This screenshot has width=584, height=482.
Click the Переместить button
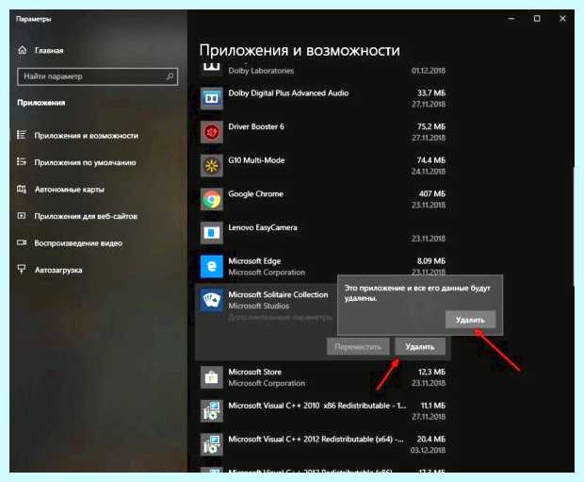358,346
